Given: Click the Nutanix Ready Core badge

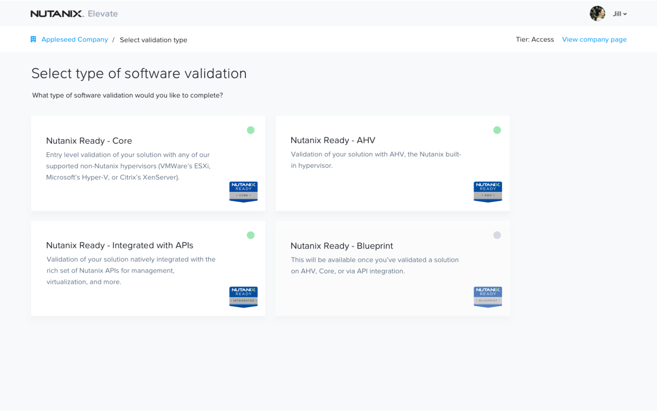Looking at the screenshot, I should 243,192.
